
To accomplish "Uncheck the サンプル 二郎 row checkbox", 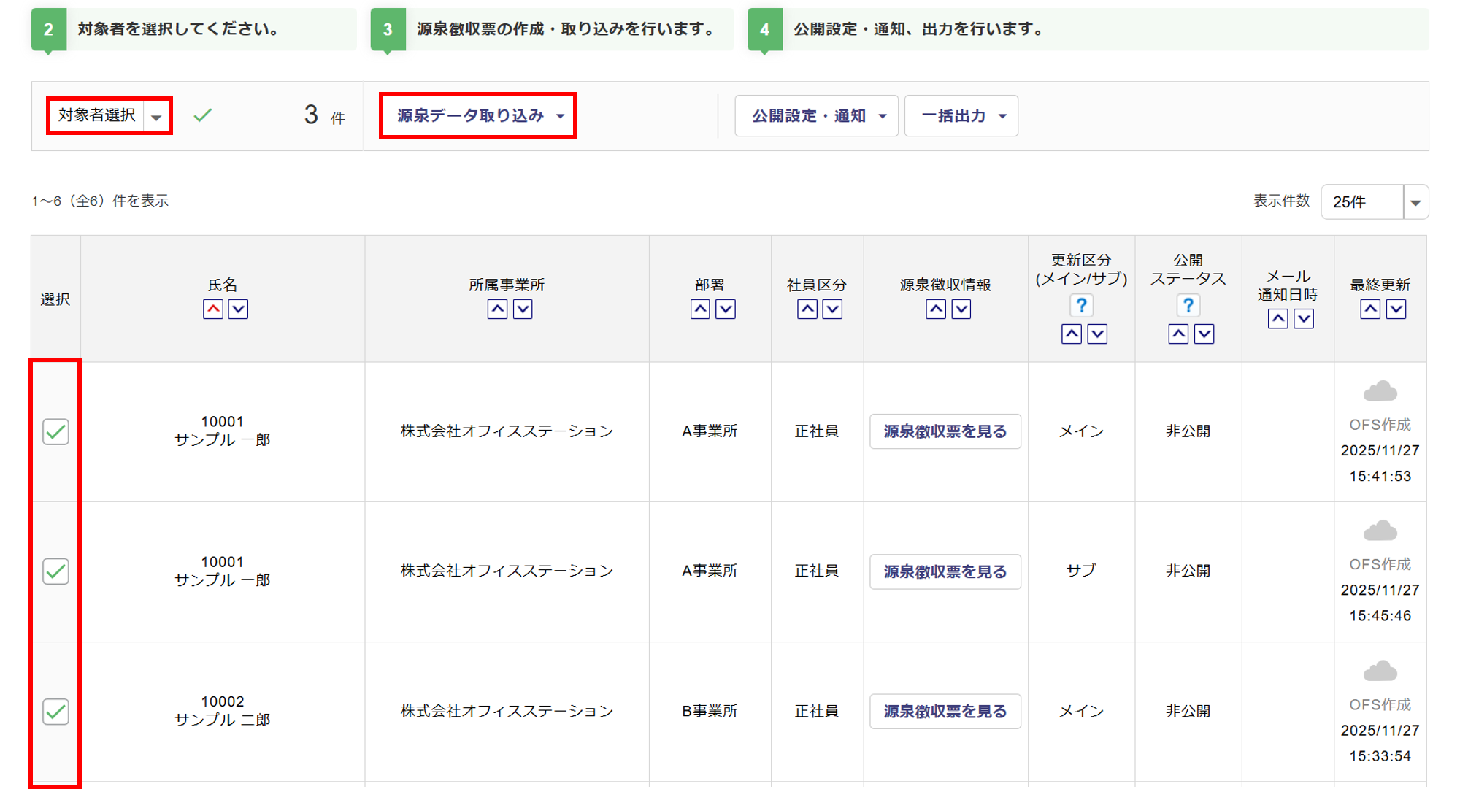I will coord(55,712).
